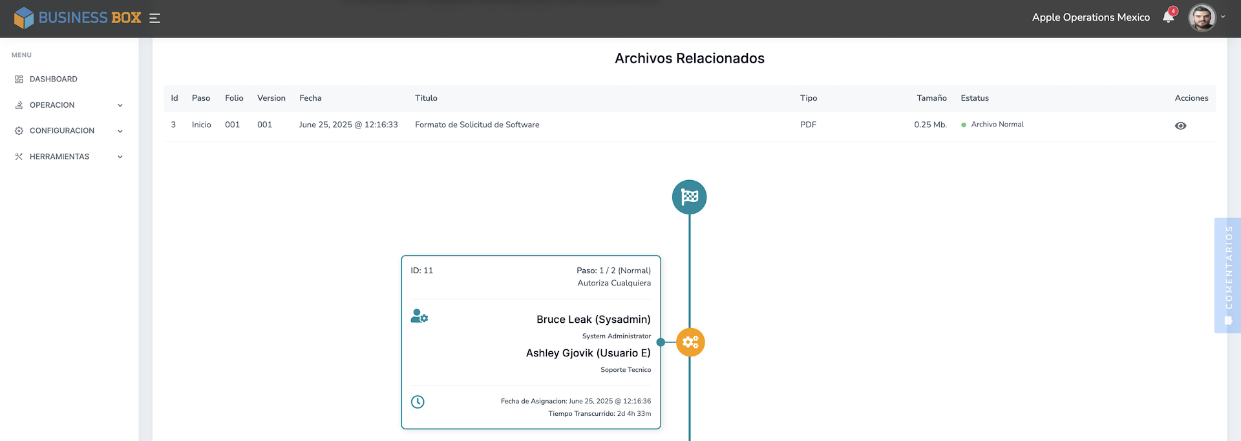
Task: Click the Business Box logo
Action: 78,18
